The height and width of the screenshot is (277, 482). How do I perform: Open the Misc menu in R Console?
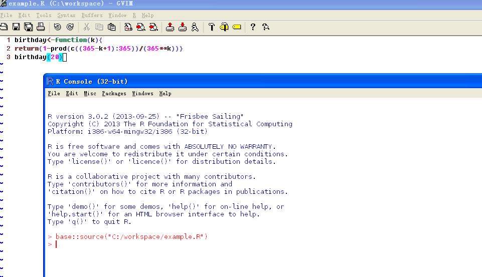click(90, 93)
